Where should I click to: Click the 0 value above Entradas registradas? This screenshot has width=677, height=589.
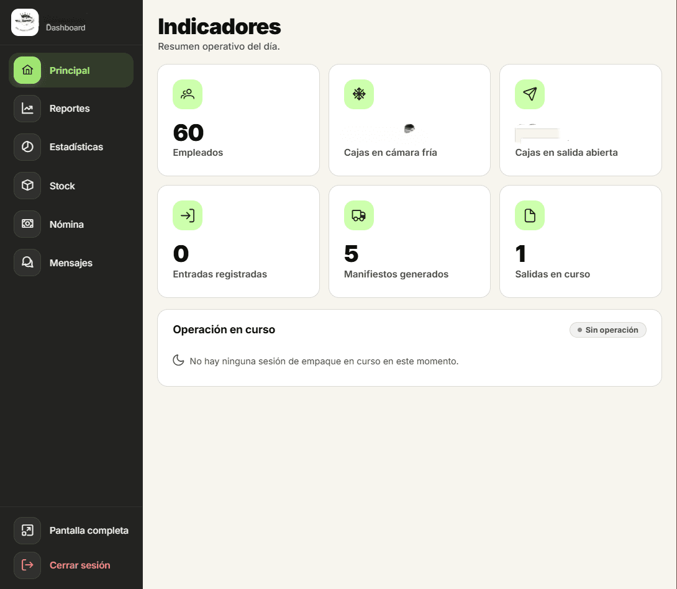click(x=181, y=254)
